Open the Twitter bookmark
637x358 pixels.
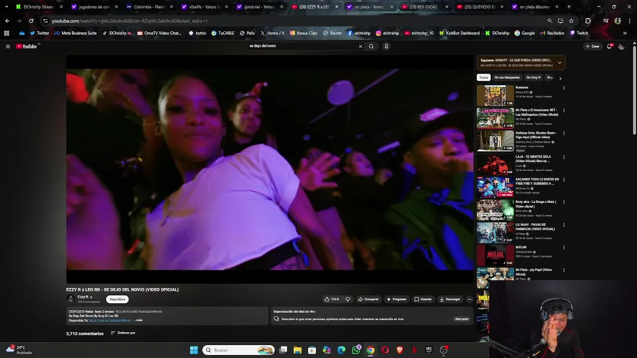pyautogui.click(x=39, y=33)
